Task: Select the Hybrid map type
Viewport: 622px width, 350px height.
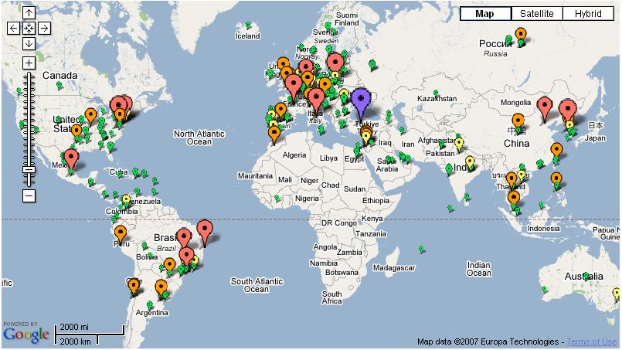Action: (x=588, y=14)
